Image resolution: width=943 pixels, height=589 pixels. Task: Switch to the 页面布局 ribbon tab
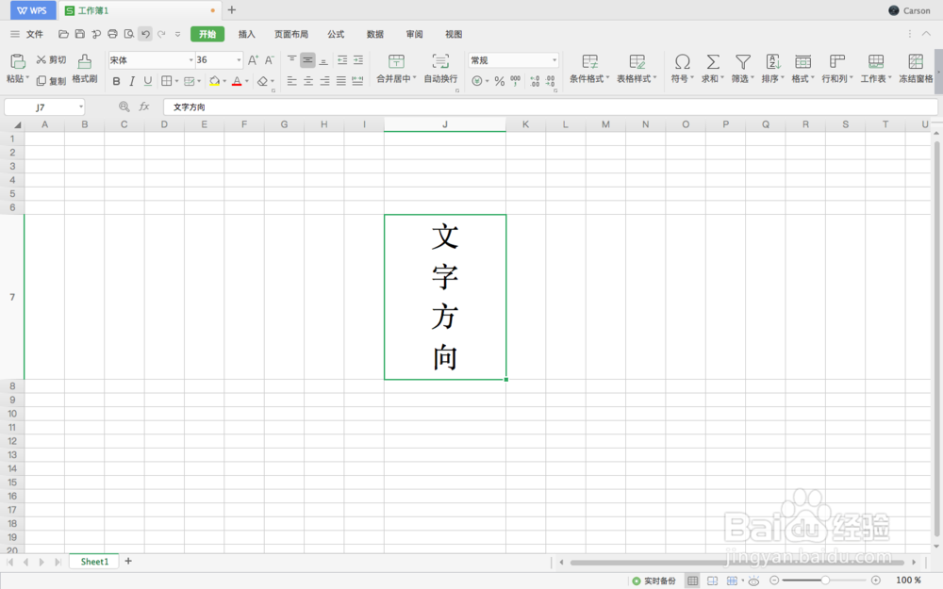tap(290, 34)
